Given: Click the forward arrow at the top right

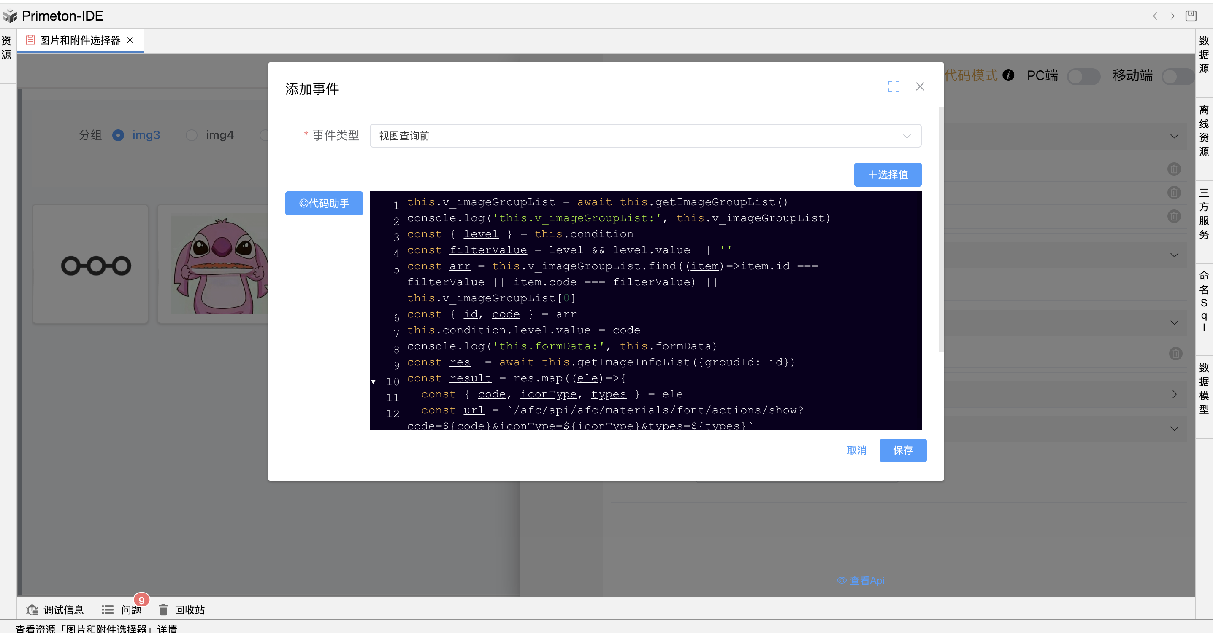Looking at the screenshot, I should click(x=1172, y=16).
